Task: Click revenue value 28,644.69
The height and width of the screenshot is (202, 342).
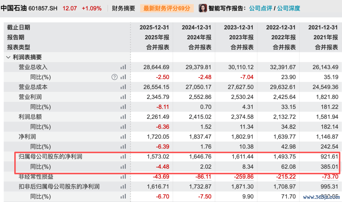Action: pyautogui.click(x=156, y=67)
